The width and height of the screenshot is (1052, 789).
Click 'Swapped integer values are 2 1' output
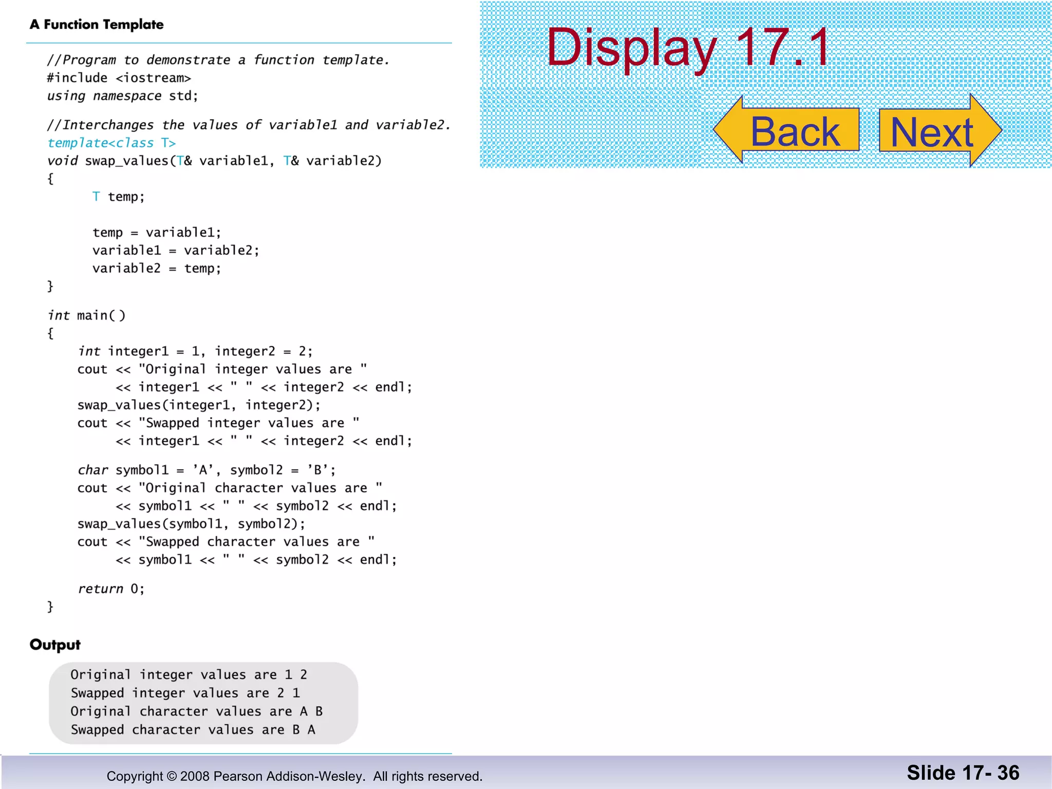(185, 693)
